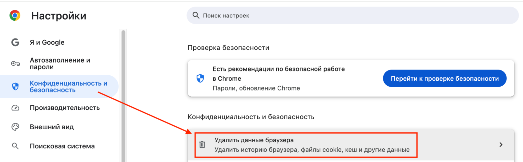Click the blue shield icon in safety check card
Image resolution: width=523 pixels, height=162 pixels.
click(200, 78)
